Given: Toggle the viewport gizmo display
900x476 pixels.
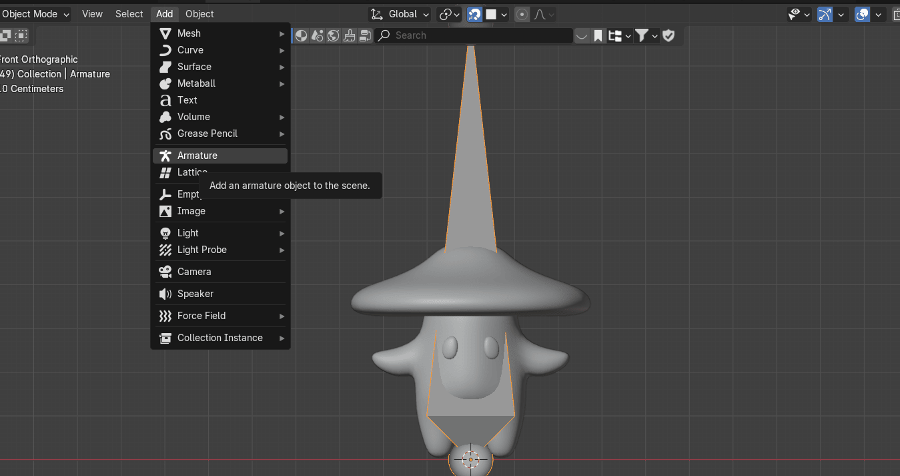Looking at the screenshot, I should pyautogui.click(x=825, y=14).
